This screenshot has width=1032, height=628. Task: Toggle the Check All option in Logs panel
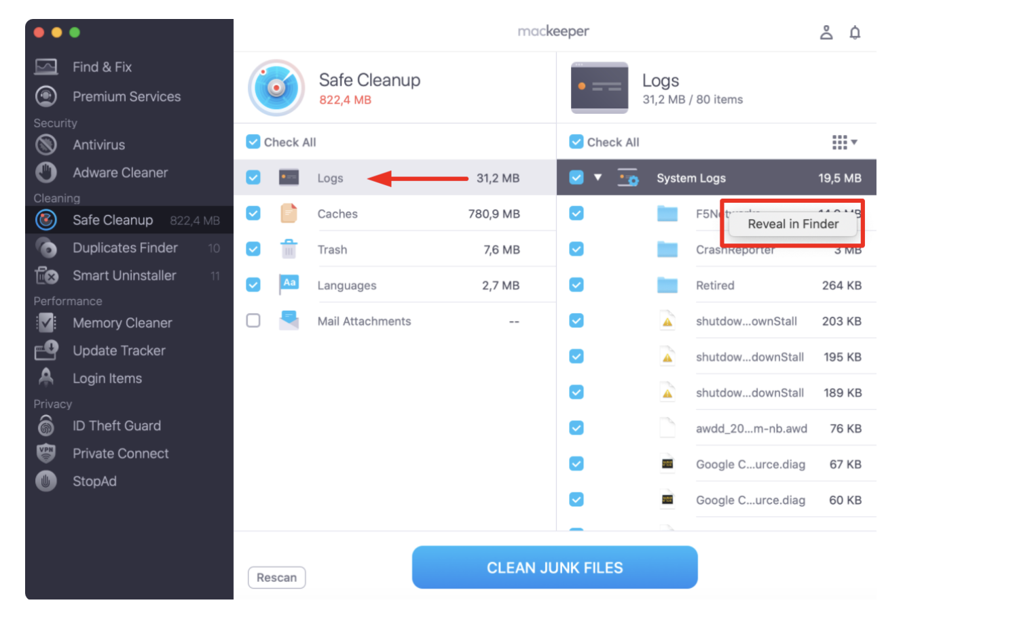click(x=576, y=142)
